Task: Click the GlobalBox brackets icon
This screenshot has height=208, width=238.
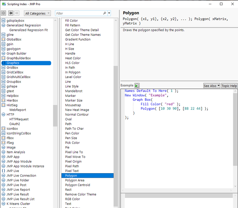Action: [x=3, y=39]
